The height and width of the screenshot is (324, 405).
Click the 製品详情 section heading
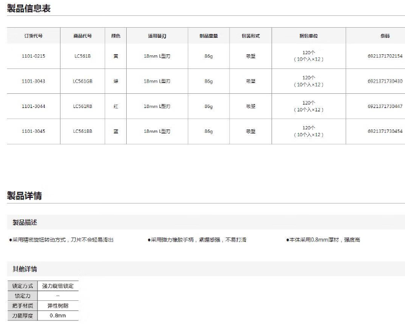pos(24,196)
